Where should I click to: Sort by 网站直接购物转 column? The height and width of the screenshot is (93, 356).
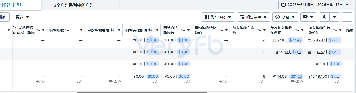pyautogui.click(x=183, y=30)
